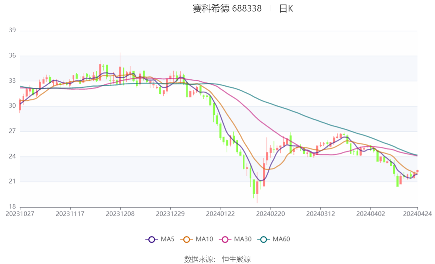Click the 39 price label on y-axis
This screenshot has width=435, height=264.
(12, 31)
